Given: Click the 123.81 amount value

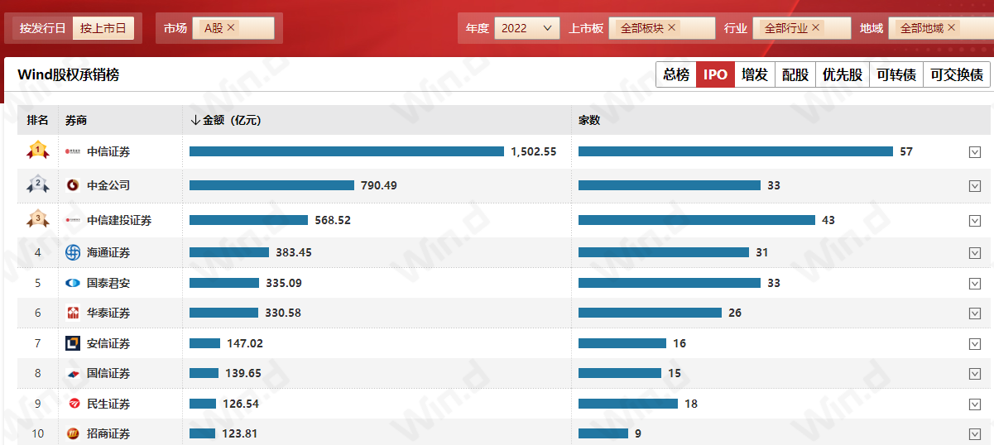Looking at the screenshot, I should (240, 433).
